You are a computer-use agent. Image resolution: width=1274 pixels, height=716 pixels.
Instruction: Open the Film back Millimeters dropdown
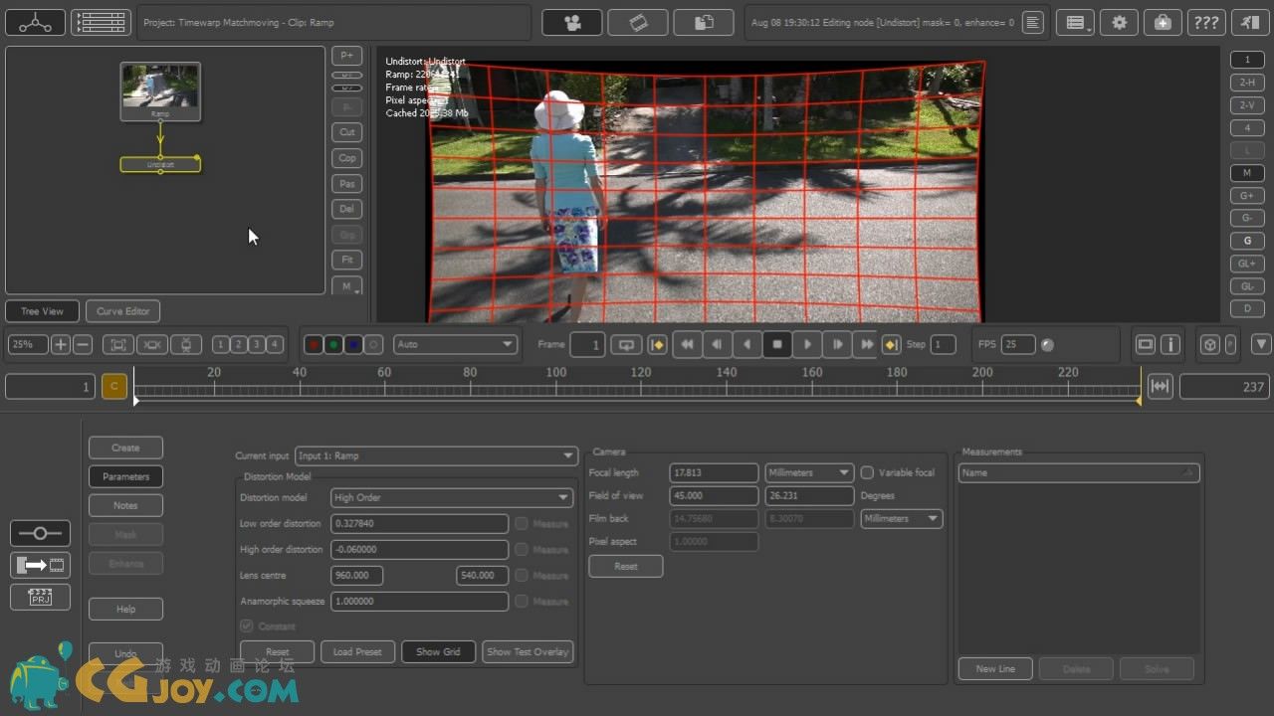pos(901,518)
